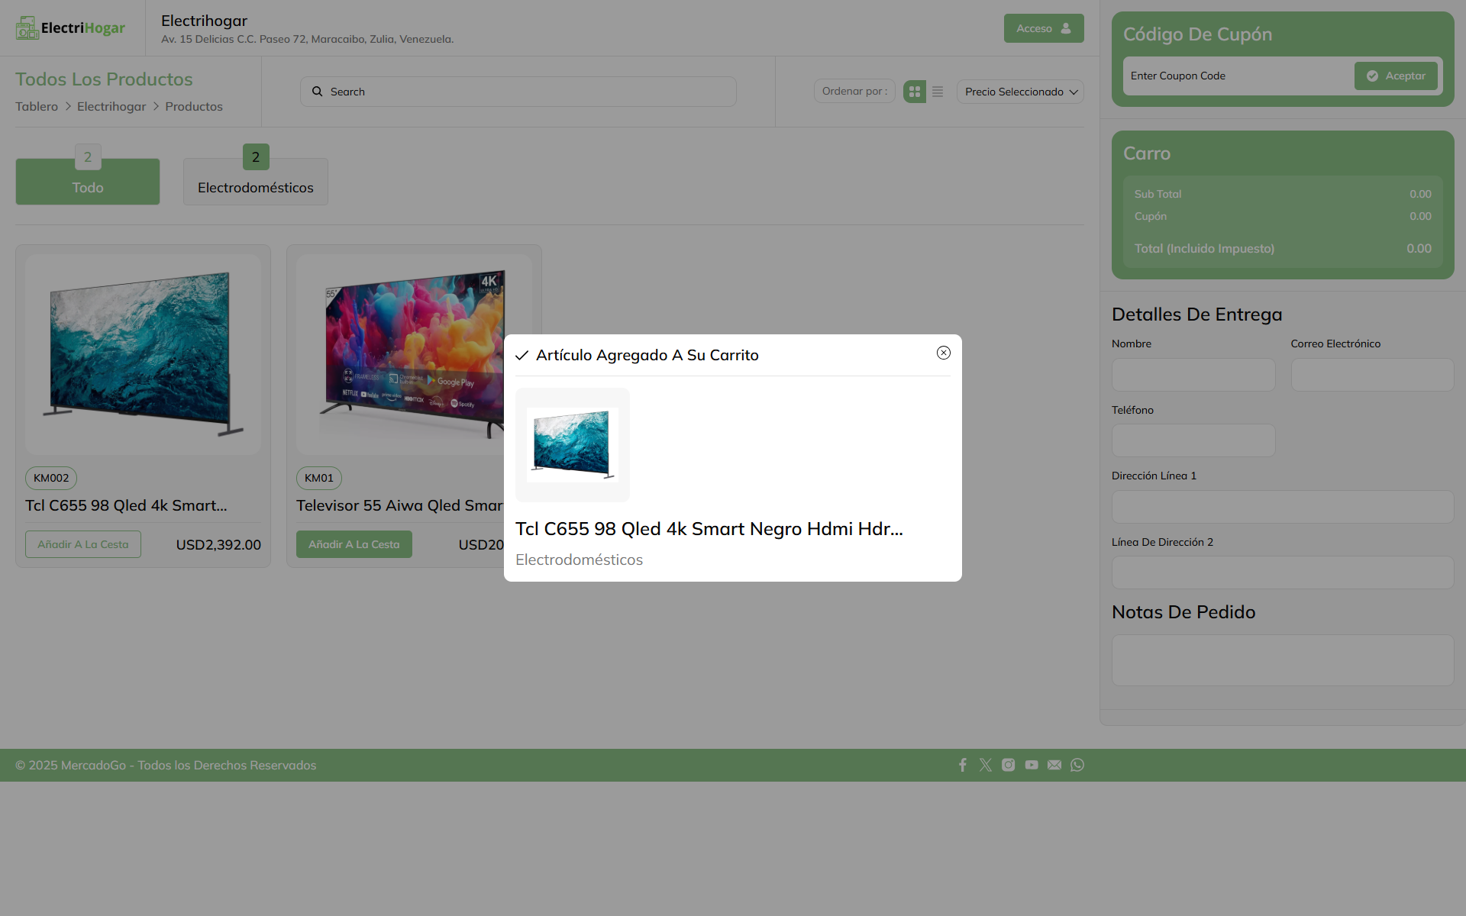The image size is (1466, 916).
Task: Click the Enter Coupon Code field
Action: click(1237, 76)
